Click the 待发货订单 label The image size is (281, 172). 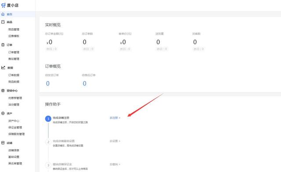point(52,75)
